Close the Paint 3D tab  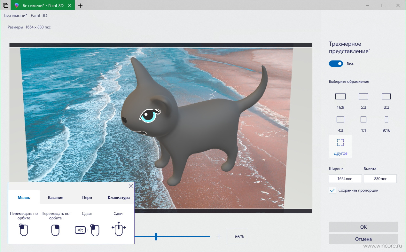[x=70, y=5]
